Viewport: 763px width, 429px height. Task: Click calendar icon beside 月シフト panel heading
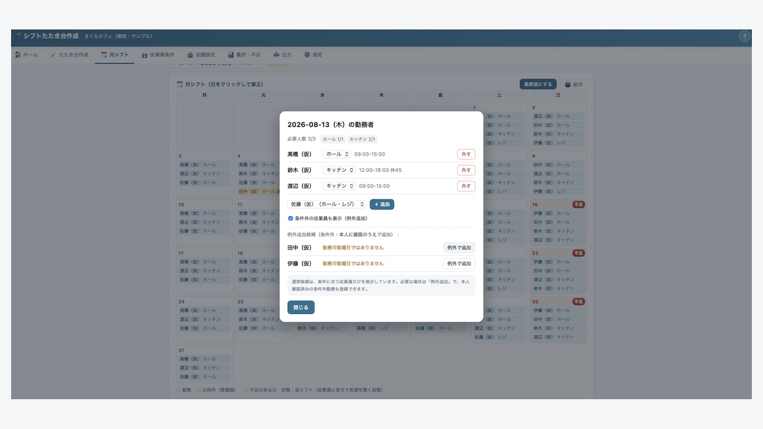(x=179, y=84)
